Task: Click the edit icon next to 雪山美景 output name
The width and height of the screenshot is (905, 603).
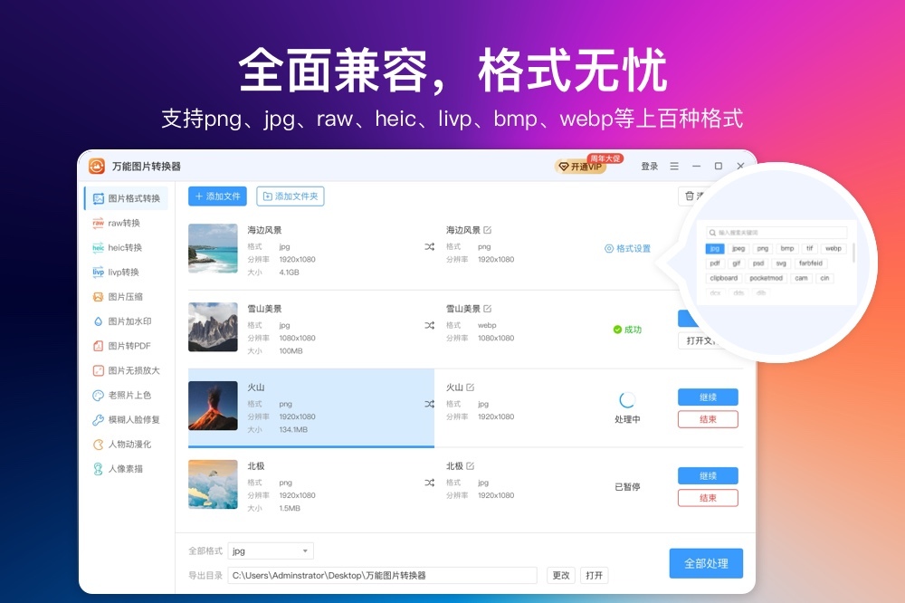Action: tap(488, 309)
